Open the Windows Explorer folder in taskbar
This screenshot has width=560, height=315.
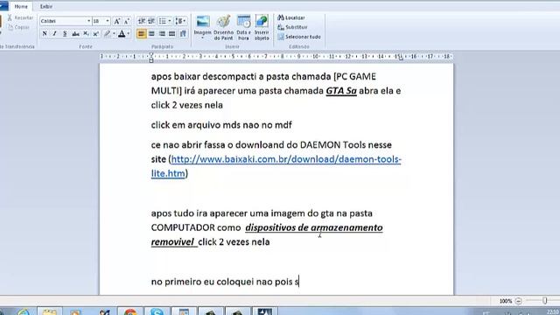(x=49, y=312)
